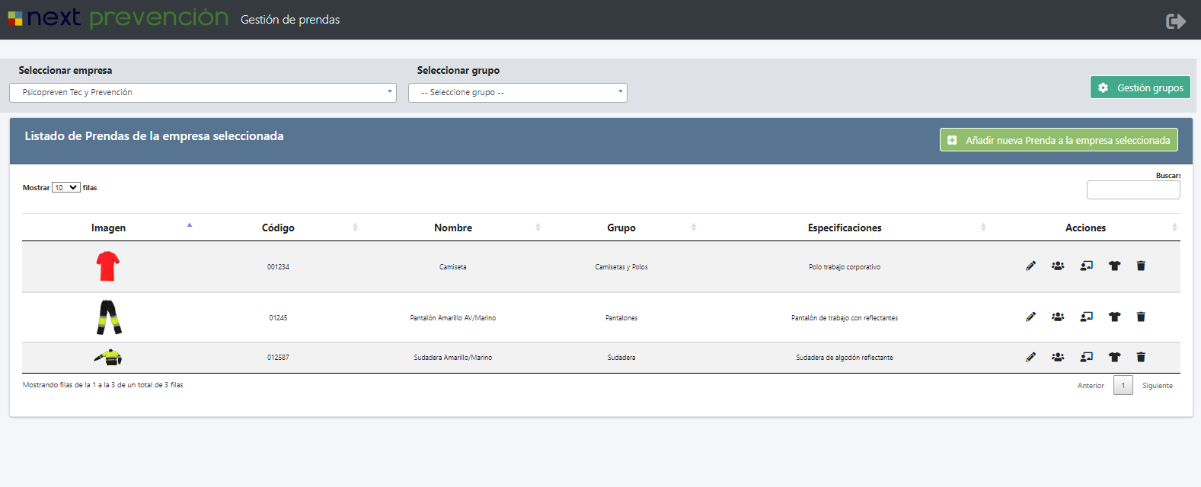Click the person-board icon for Camiseta

1087,266
